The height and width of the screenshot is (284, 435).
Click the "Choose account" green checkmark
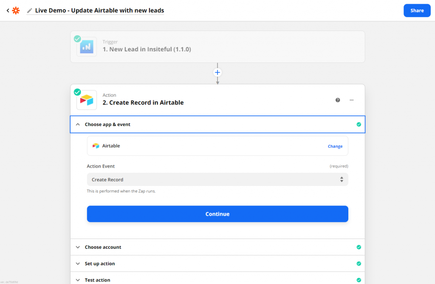pyautogui.click(x=359, y=247)
